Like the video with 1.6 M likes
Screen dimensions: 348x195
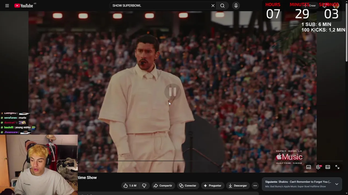coord(130,186)
